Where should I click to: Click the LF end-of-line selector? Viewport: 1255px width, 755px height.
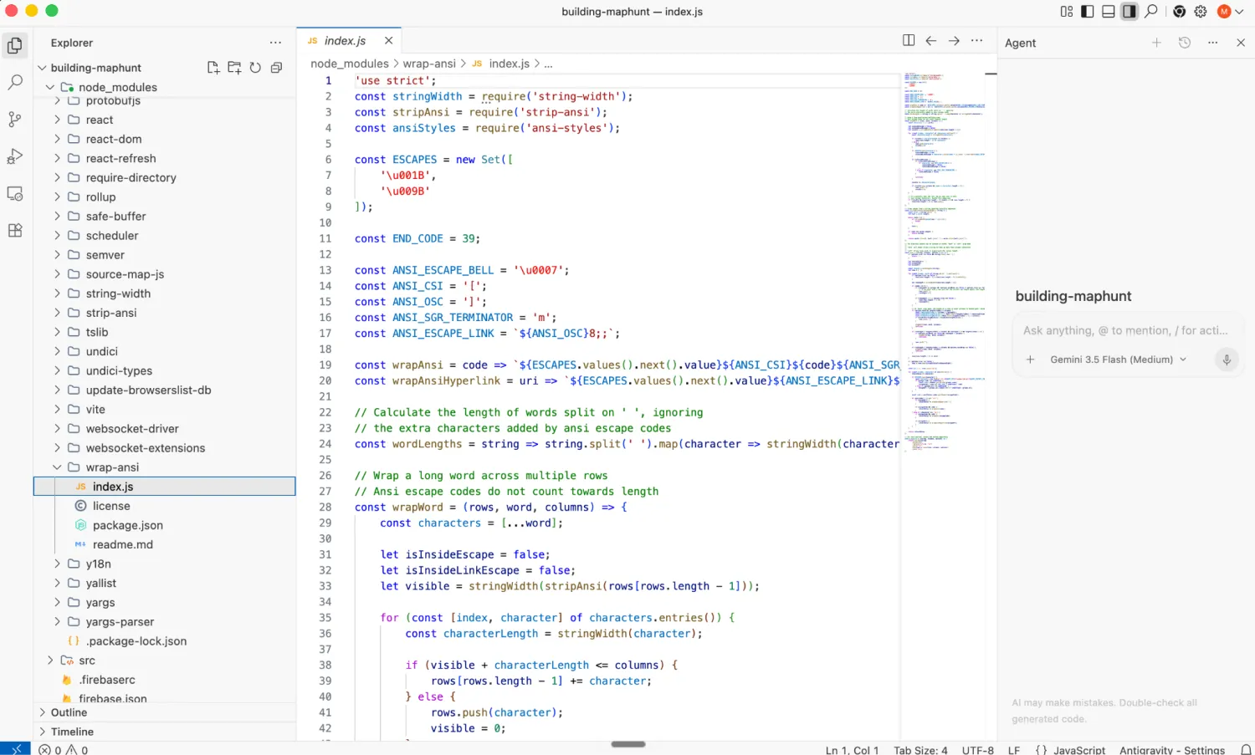[x=1014, y=750]
